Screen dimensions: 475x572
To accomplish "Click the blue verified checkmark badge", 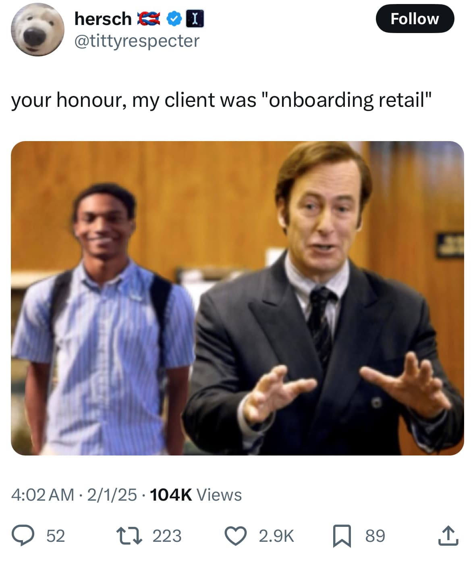I will click(174, 19).
